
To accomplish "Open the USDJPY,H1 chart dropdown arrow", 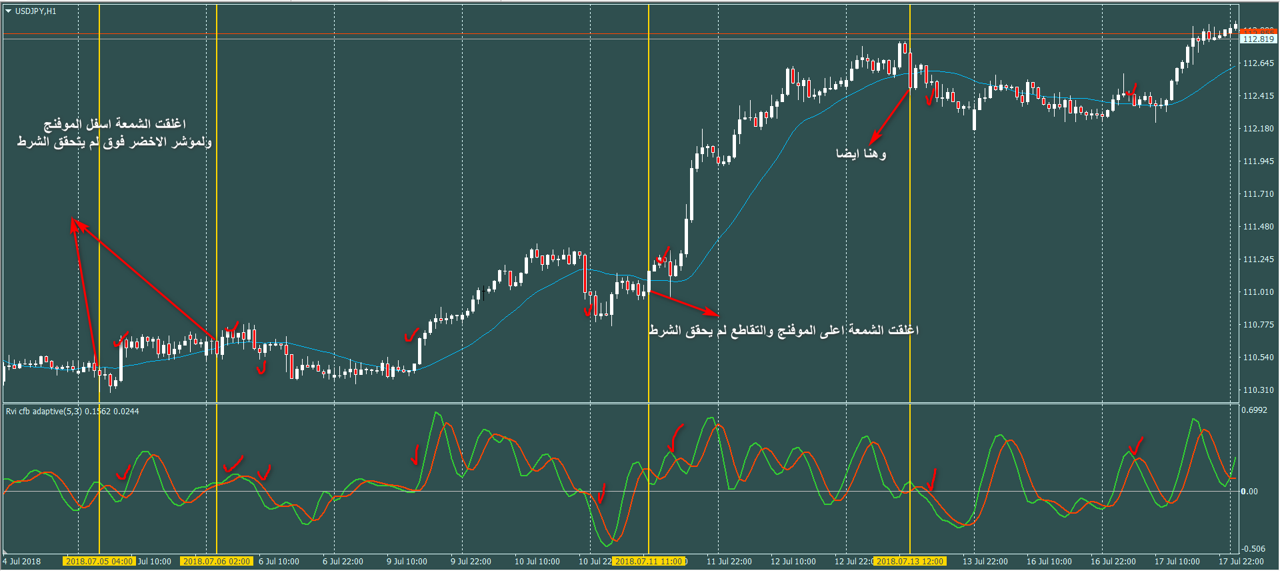I will point(9,11).
